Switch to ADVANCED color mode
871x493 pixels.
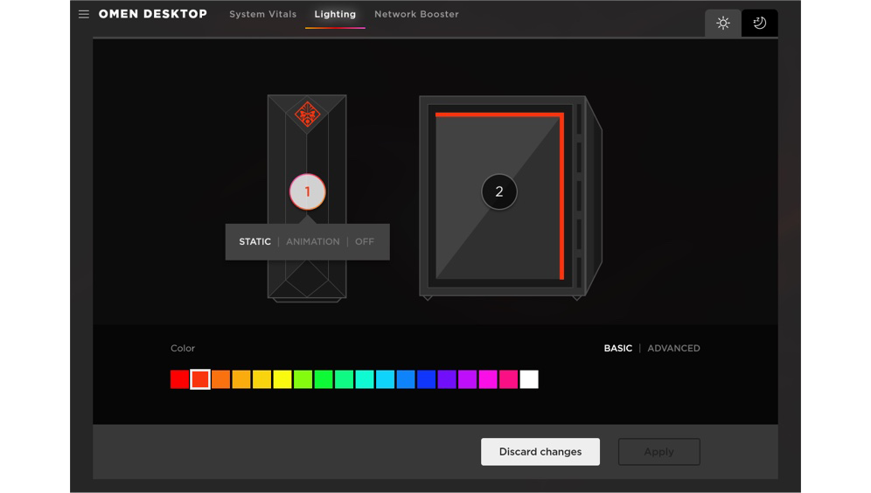[673, 348]
